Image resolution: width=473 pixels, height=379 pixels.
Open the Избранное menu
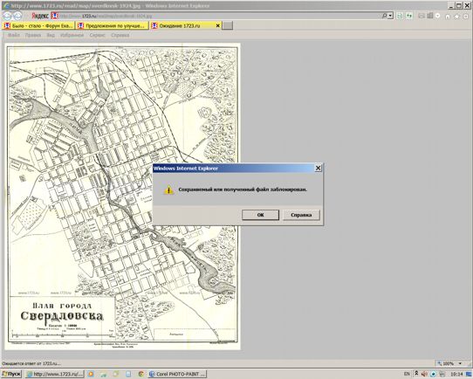pos(72,35)
